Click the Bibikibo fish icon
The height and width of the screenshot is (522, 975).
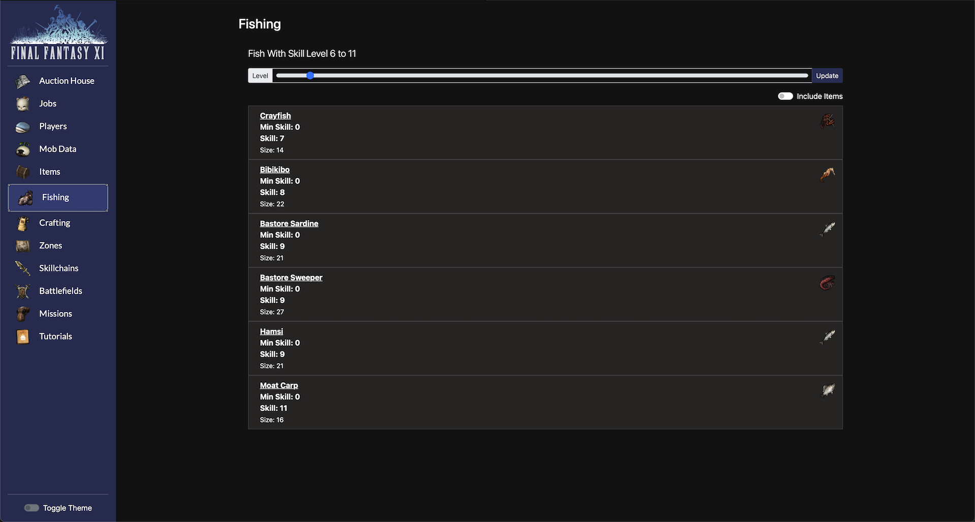(827, 175)
